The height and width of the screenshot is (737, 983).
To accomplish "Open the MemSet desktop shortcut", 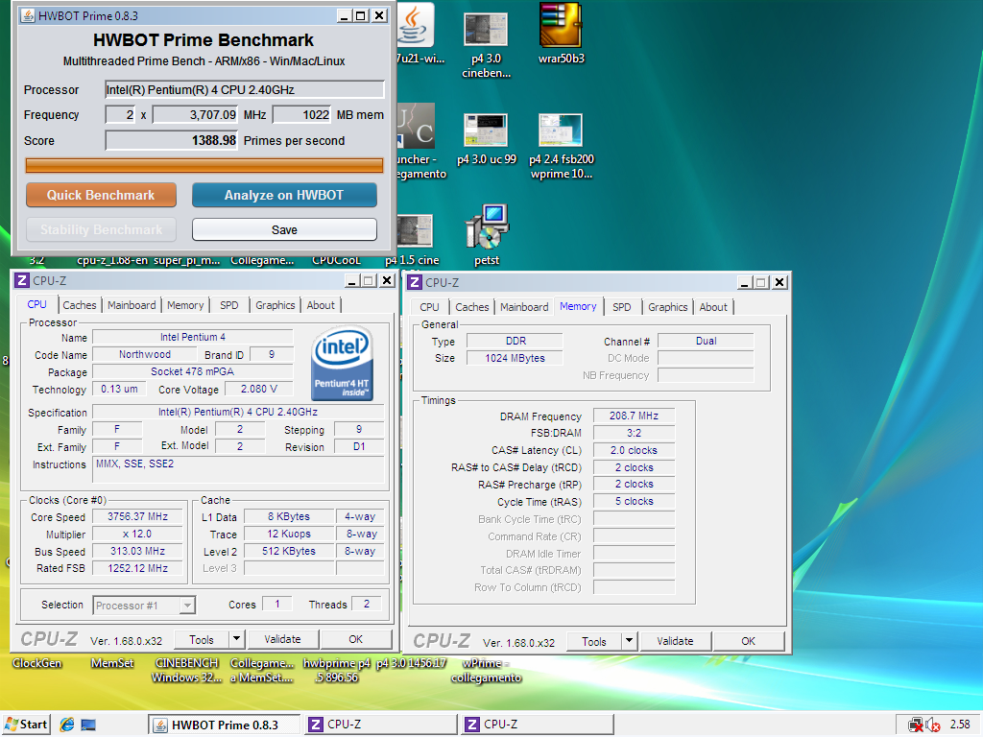I will (112, 663).
